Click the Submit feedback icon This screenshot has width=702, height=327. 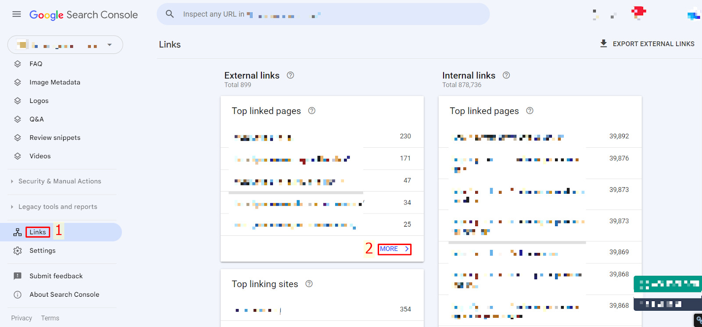(x=18, y=276)
